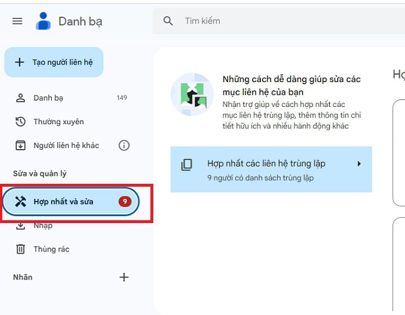The width and height of the screenshot is (405, 315).
Task: Click the plus icon in Tạo người liên hệ
Action: tap(19, 62)
